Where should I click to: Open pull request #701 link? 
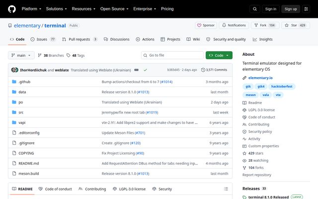click(140, 133)
